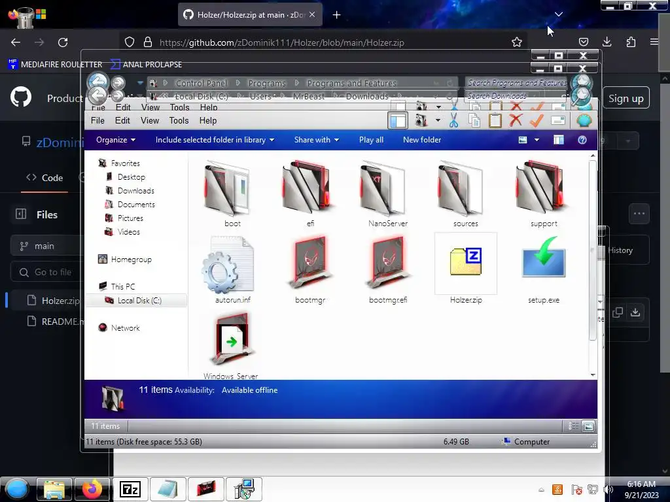Select the support folder
The height and width of the screenshot is (502, 670).
(x=543, y=194)
